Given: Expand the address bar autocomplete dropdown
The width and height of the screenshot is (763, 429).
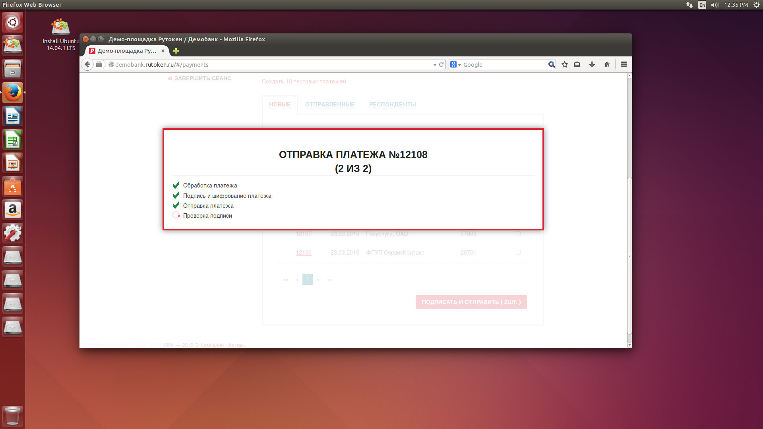Looking at the screenshot, I should (435, 64).
